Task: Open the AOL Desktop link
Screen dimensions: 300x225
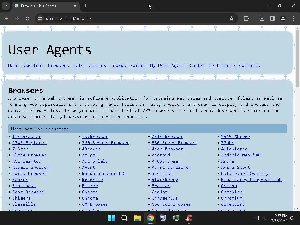Action: (27, 161)
